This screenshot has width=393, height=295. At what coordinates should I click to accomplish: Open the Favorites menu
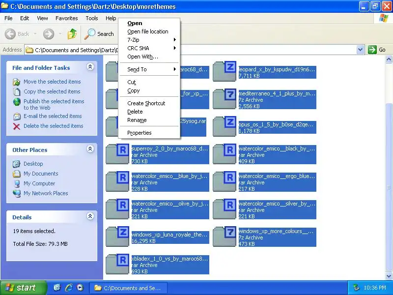67,18
